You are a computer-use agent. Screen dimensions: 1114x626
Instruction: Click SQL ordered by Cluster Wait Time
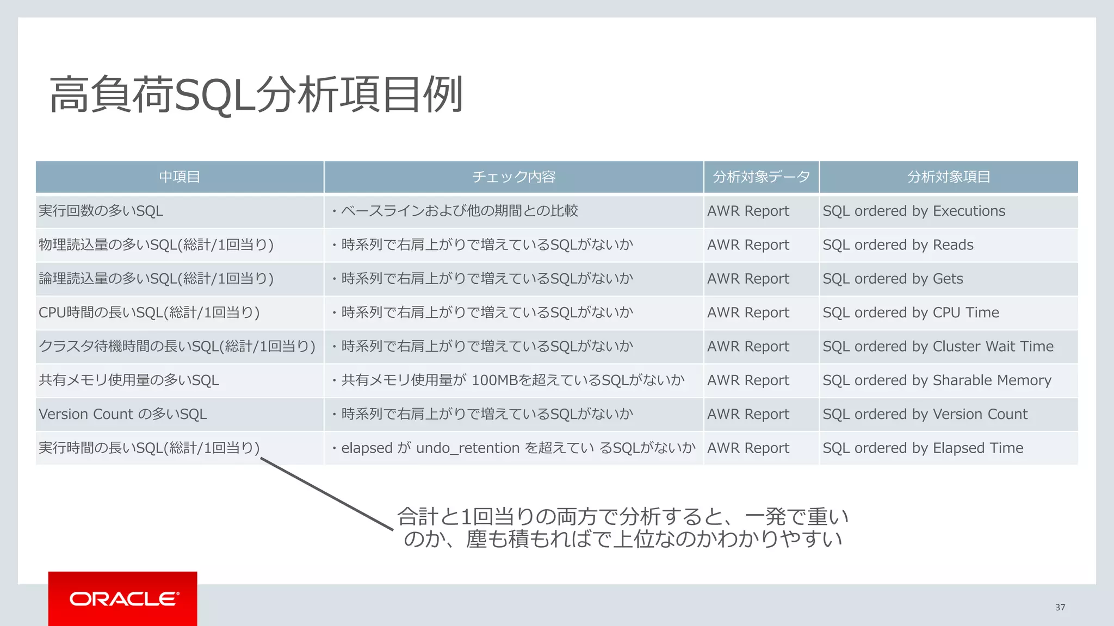click(938, 346)
